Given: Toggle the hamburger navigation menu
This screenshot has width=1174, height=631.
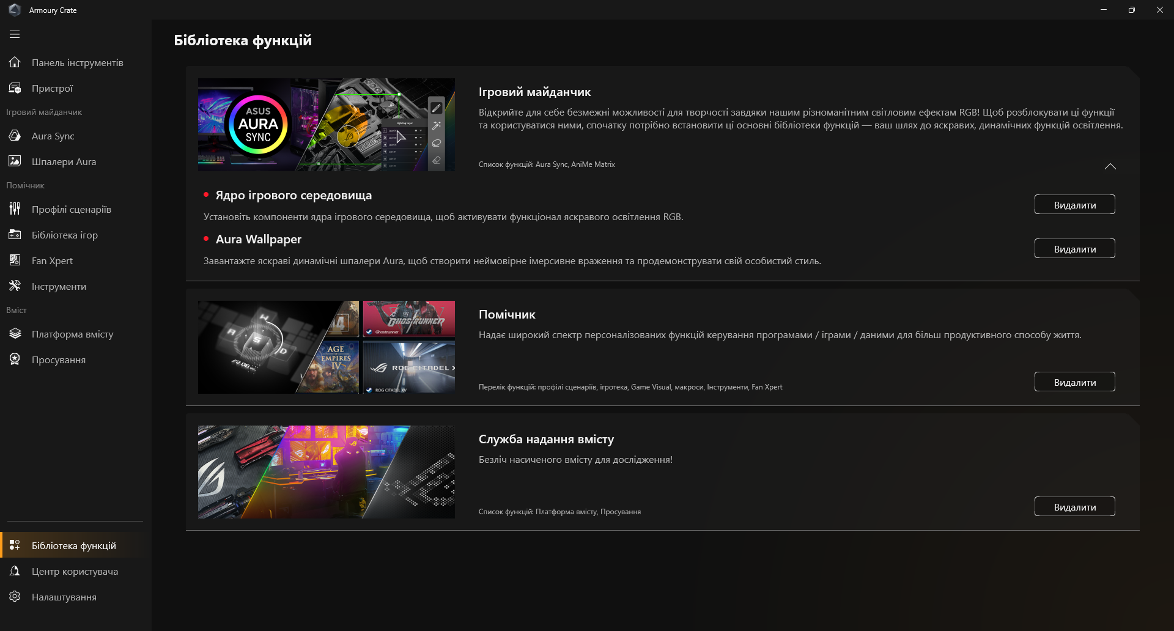Looking at the screenshot, I should point(15,35).
